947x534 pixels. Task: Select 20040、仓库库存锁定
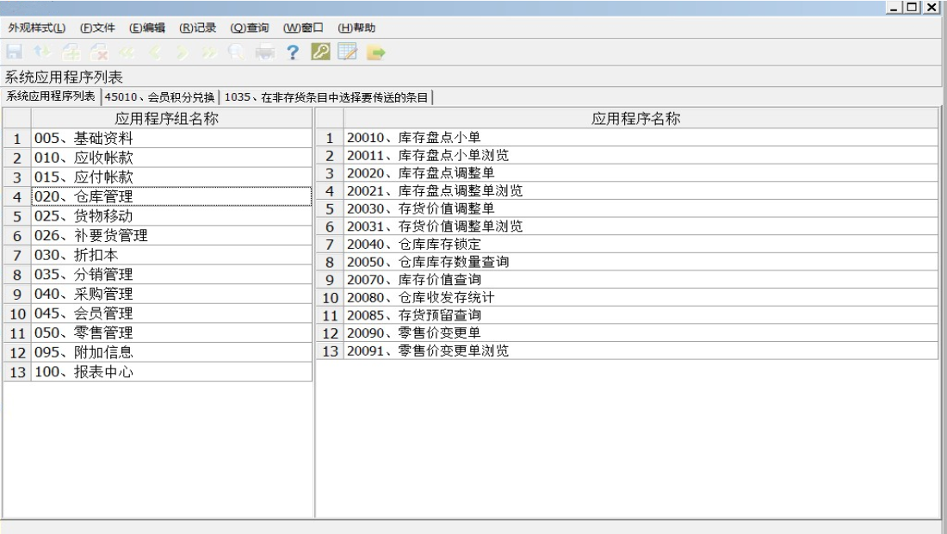(641, 244)
